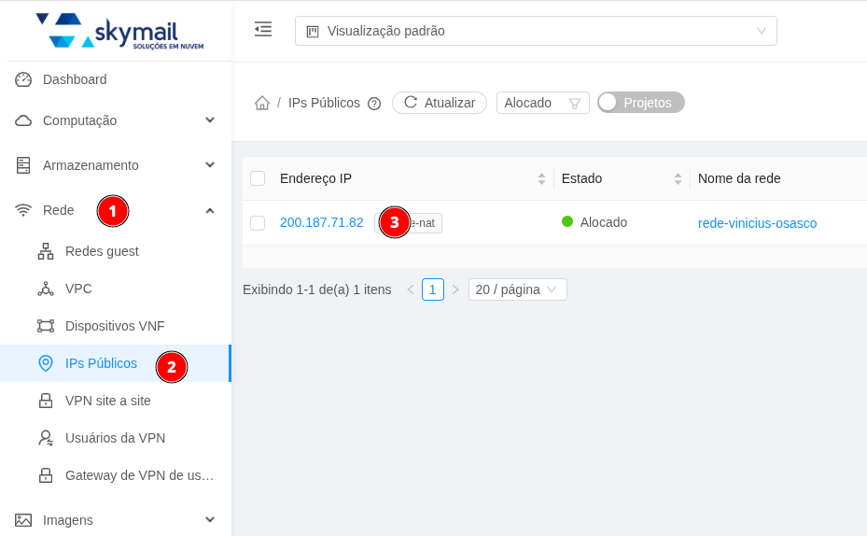
Task: Open the Alocado filter dropdown
Action: (542, 103)
